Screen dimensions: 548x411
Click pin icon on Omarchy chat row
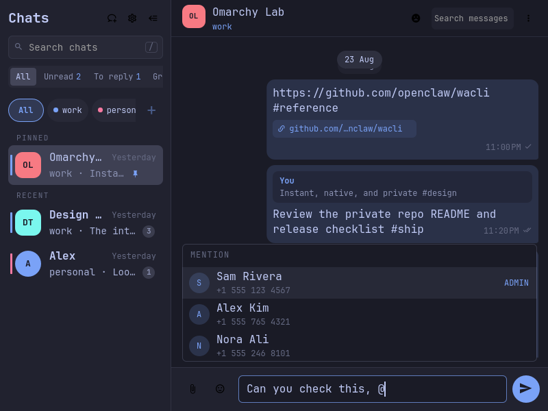point(135,174)
